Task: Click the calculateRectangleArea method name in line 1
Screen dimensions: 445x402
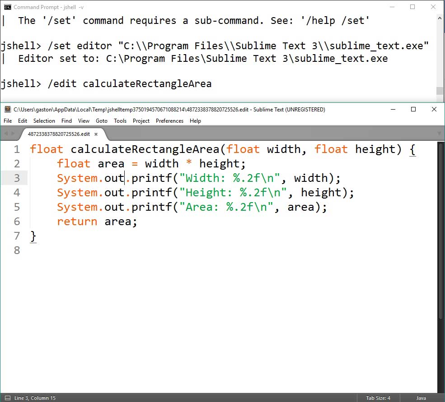Action: pos(145,149)
